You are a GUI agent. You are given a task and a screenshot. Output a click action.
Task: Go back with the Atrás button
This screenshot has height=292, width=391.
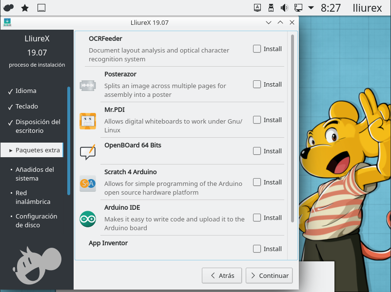click(221, 275)
